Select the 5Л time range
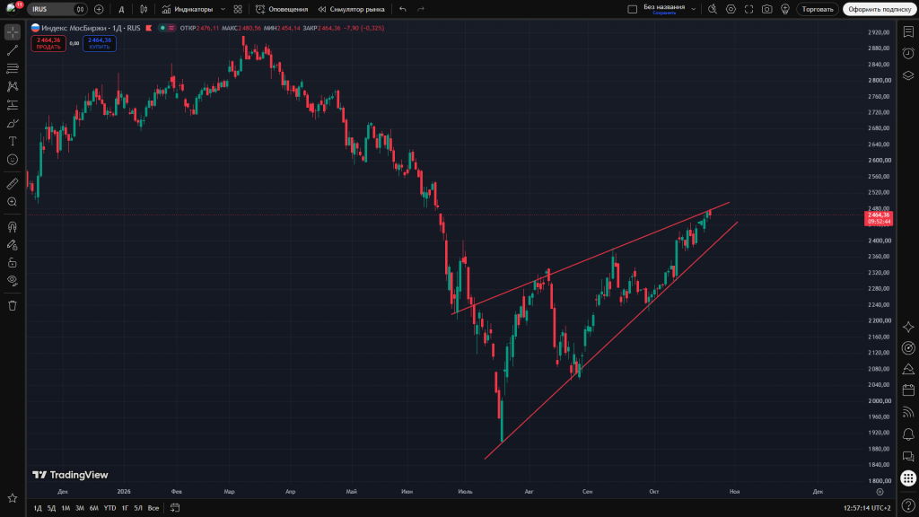 (x=138, y=508)
